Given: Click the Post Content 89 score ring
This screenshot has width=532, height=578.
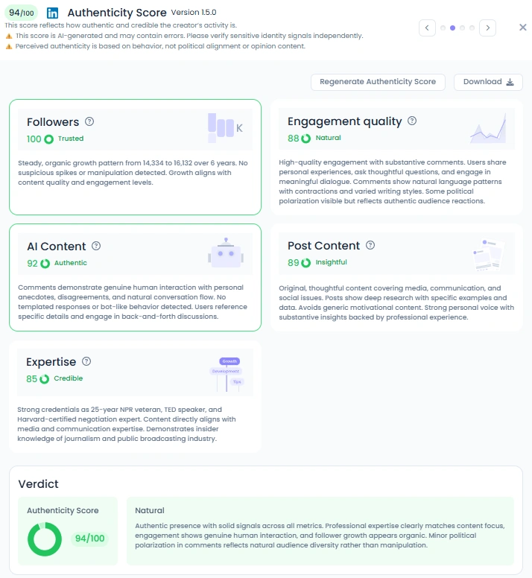Looking at the screenshot, I should [306, 262].
